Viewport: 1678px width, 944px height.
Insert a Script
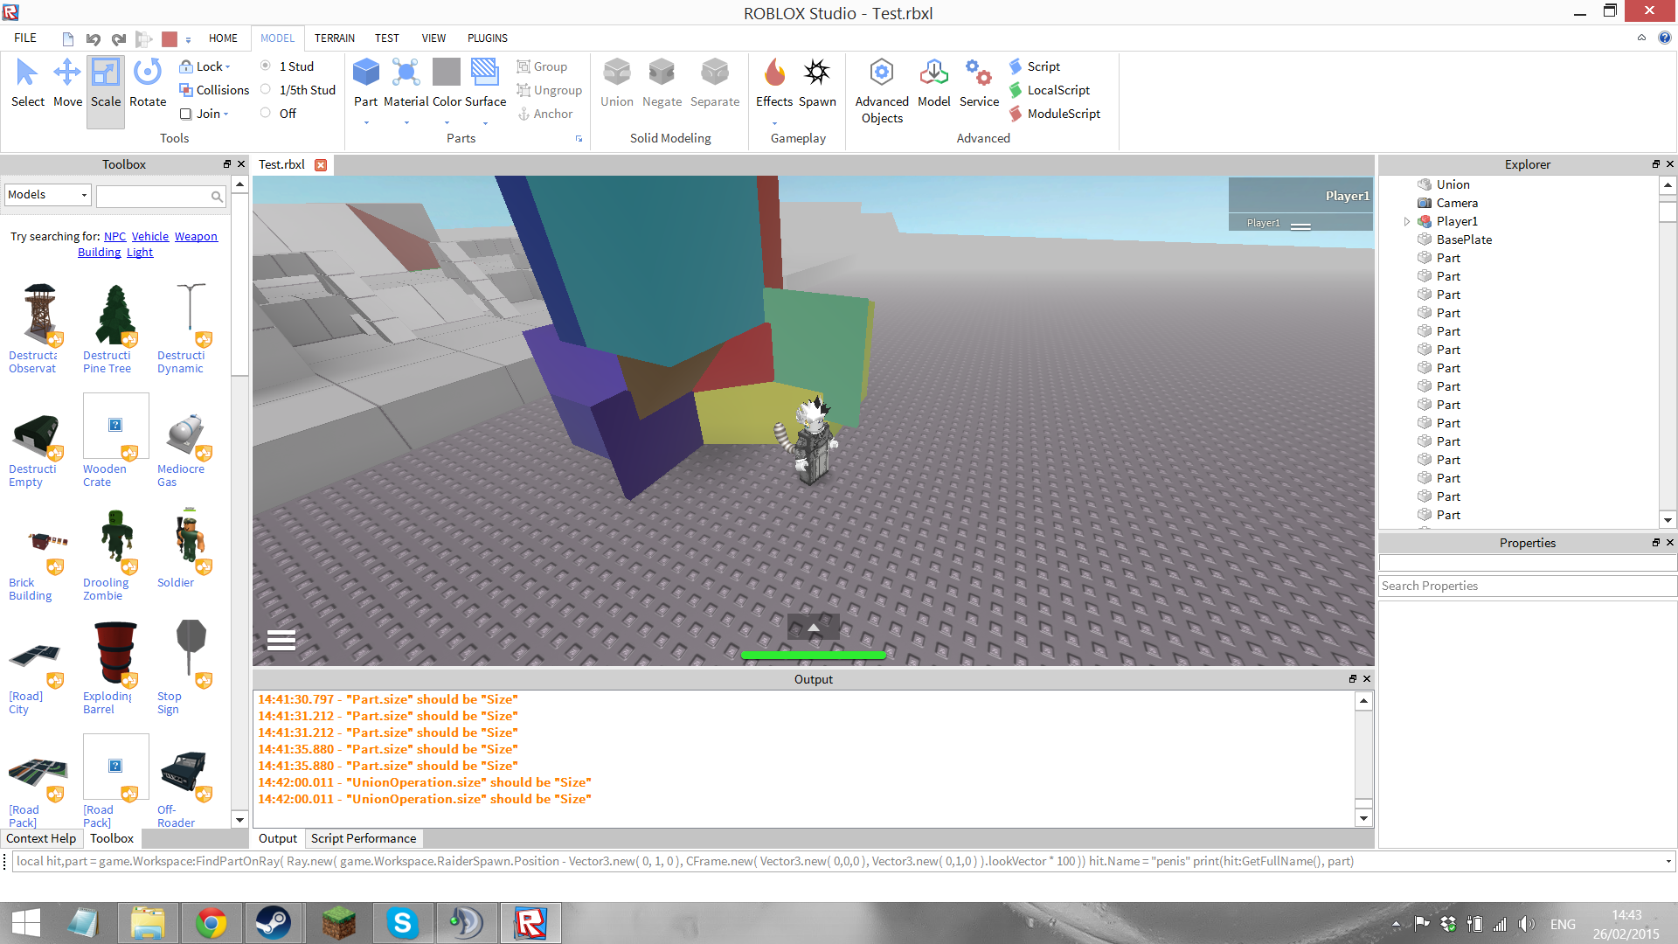[x=1035, y=66]
